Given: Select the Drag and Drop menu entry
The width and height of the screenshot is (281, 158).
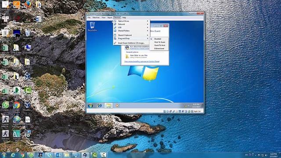Looking at the screenshot, I should pyautogui.click(x=131, y=39).
